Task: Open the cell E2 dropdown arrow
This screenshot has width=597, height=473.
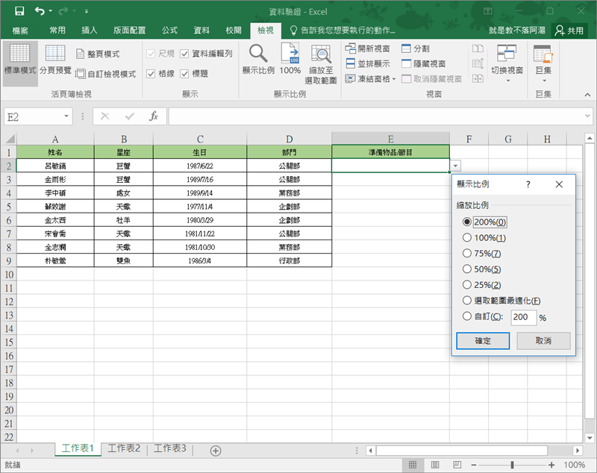Action: click(x=456, y=166)
